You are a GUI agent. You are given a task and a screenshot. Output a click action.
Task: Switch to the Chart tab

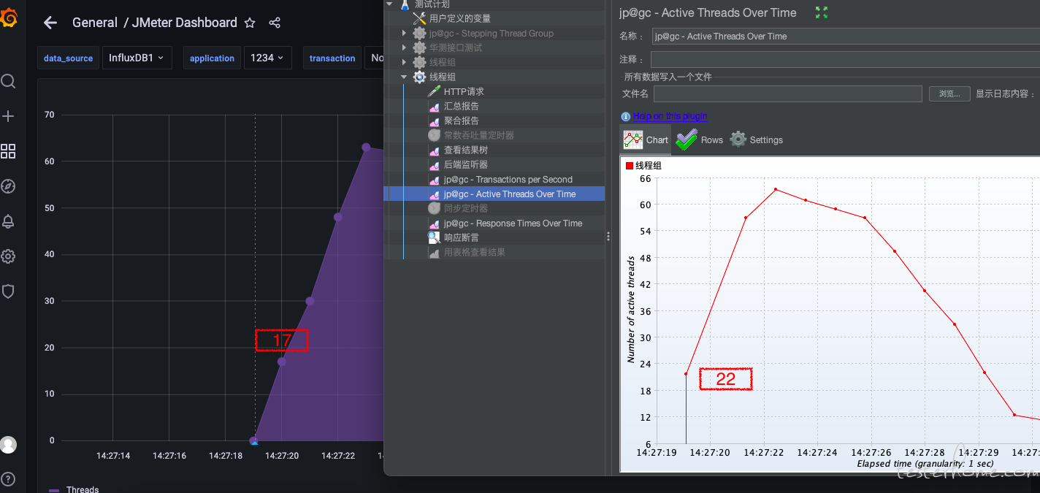[x=646, y=140]
